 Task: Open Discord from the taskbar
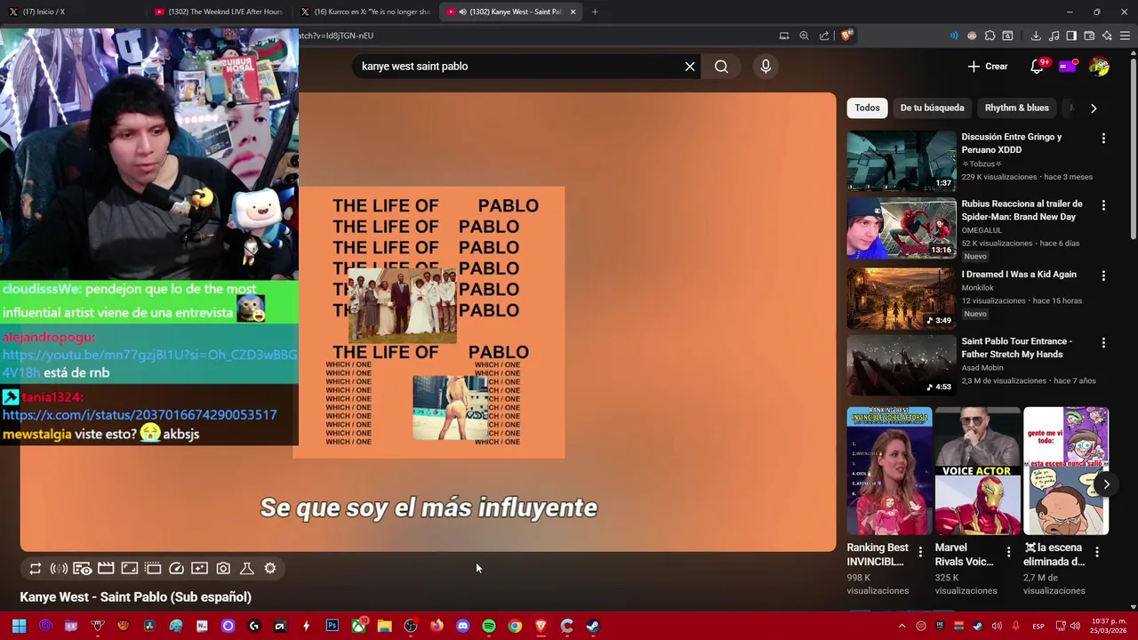tap(462, 626)
